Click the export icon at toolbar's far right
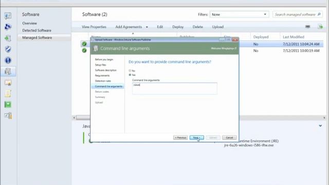Screen dimensions: 329x185 (320, 27)
